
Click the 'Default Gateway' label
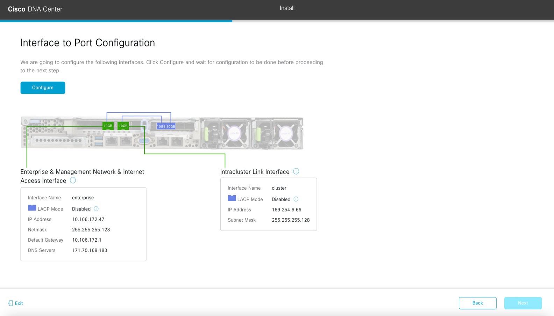(x=45, y=240)
